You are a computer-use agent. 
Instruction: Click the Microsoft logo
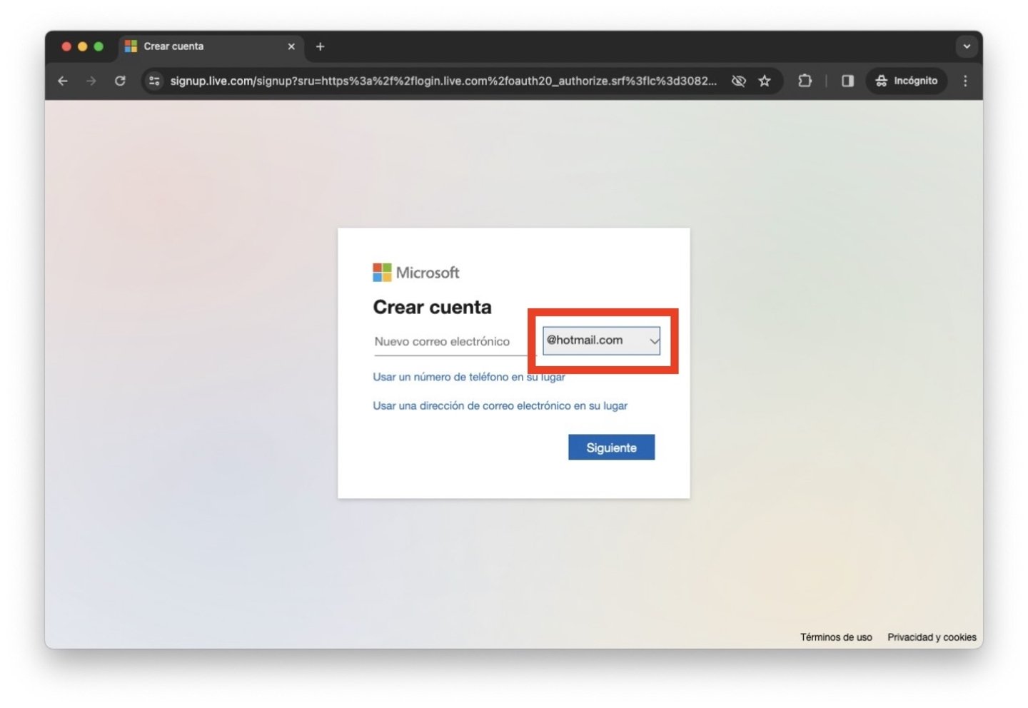tap(416, 273)
